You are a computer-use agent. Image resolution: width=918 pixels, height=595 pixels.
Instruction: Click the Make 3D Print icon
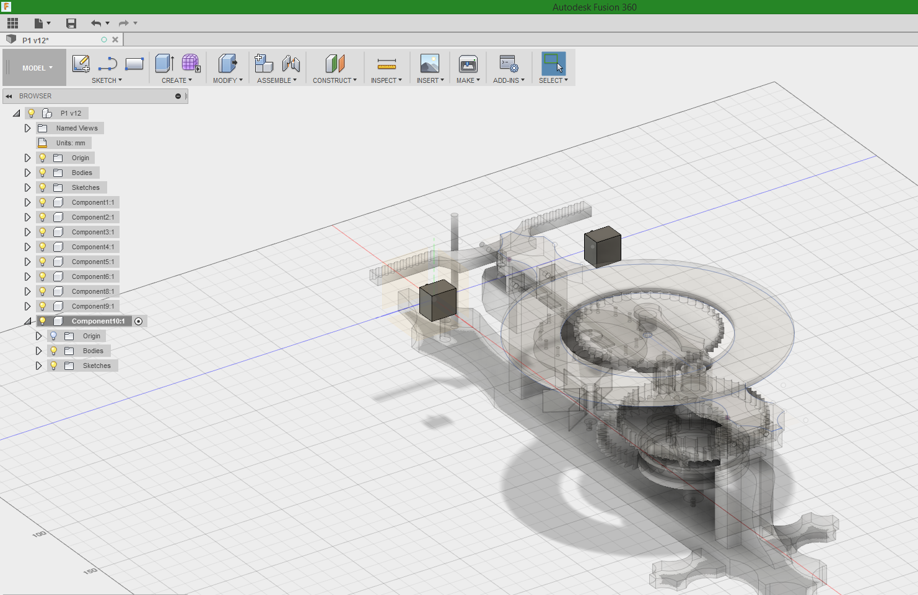(x=468, y=63)
